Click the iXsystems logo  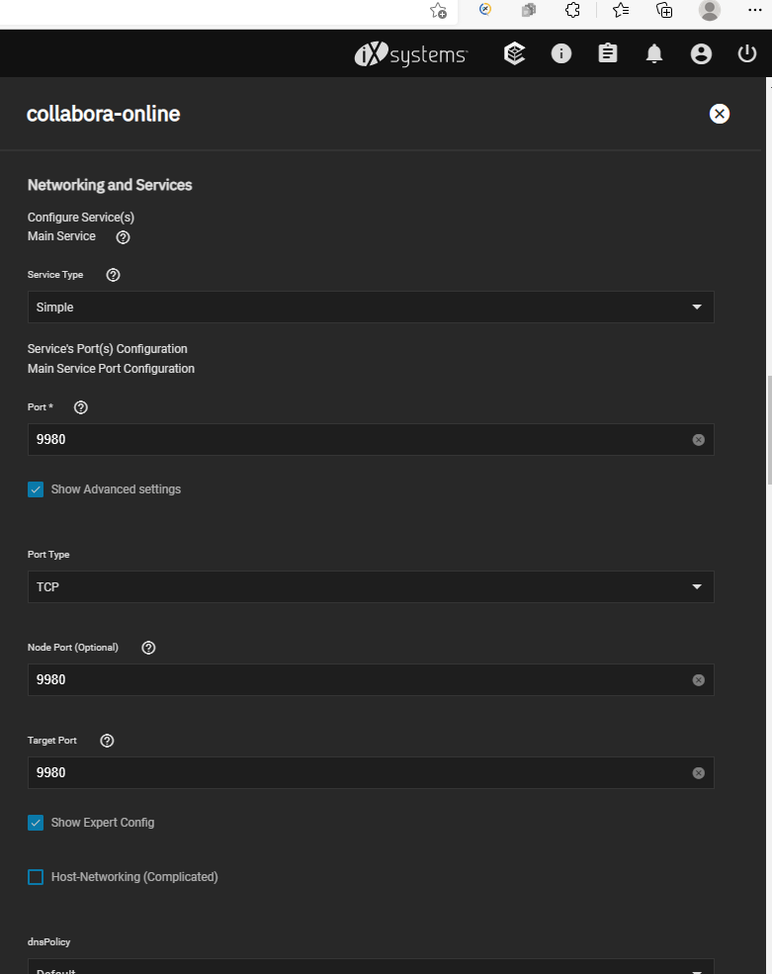tap(411, 54)
